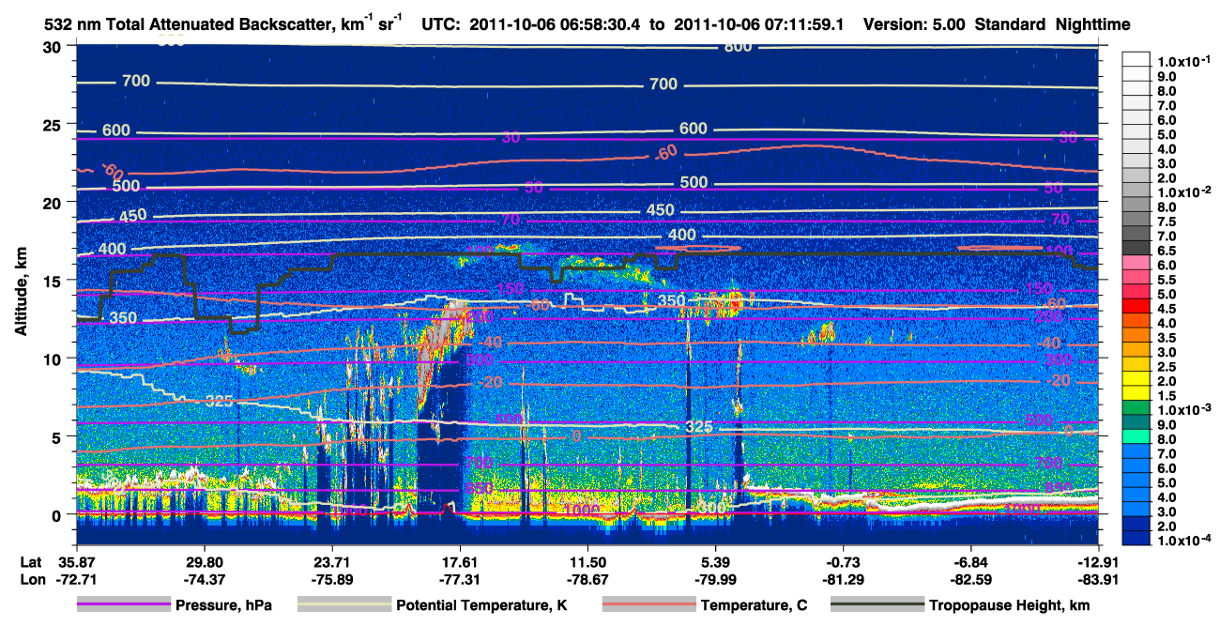Click the red colorbar swatch beside '4.5'
The width and height of the screenshot is (1220, 626).
click(x=1136, y=306)
